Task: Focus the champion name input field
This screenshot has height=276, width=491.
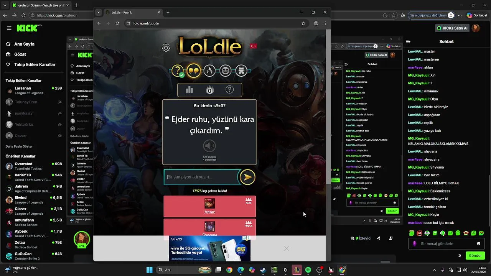Action: [x=202, y=177]
